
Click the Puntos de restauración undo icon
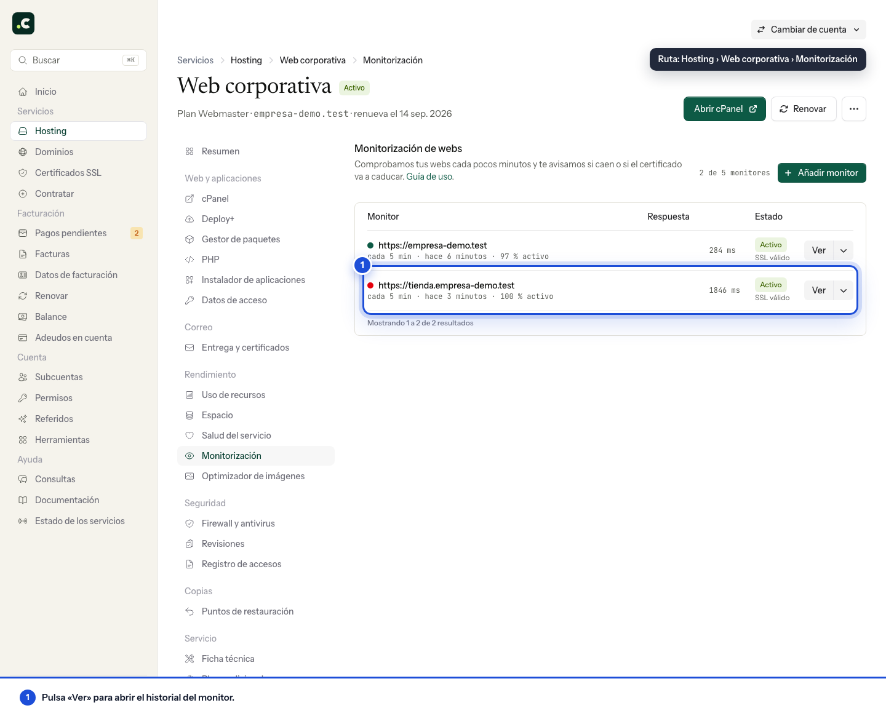tap(190, 611)
